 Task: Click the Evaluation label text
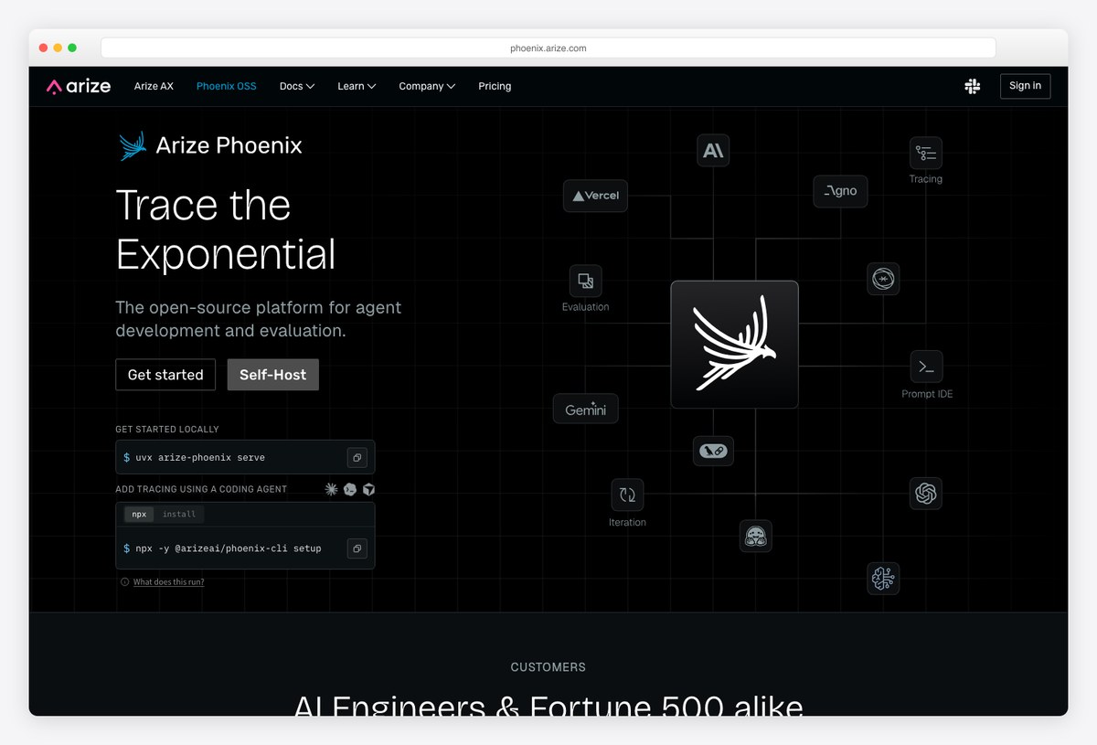[586, 307]
